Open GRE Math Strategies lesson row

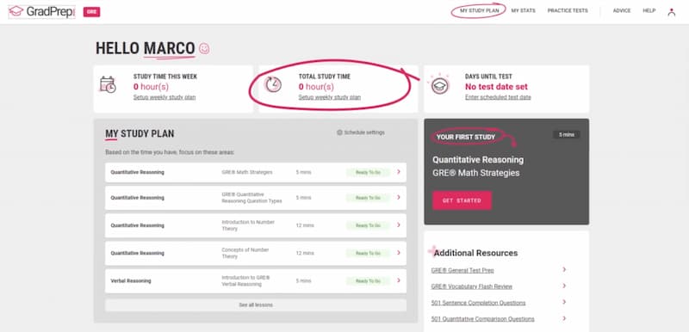(256, 172)
